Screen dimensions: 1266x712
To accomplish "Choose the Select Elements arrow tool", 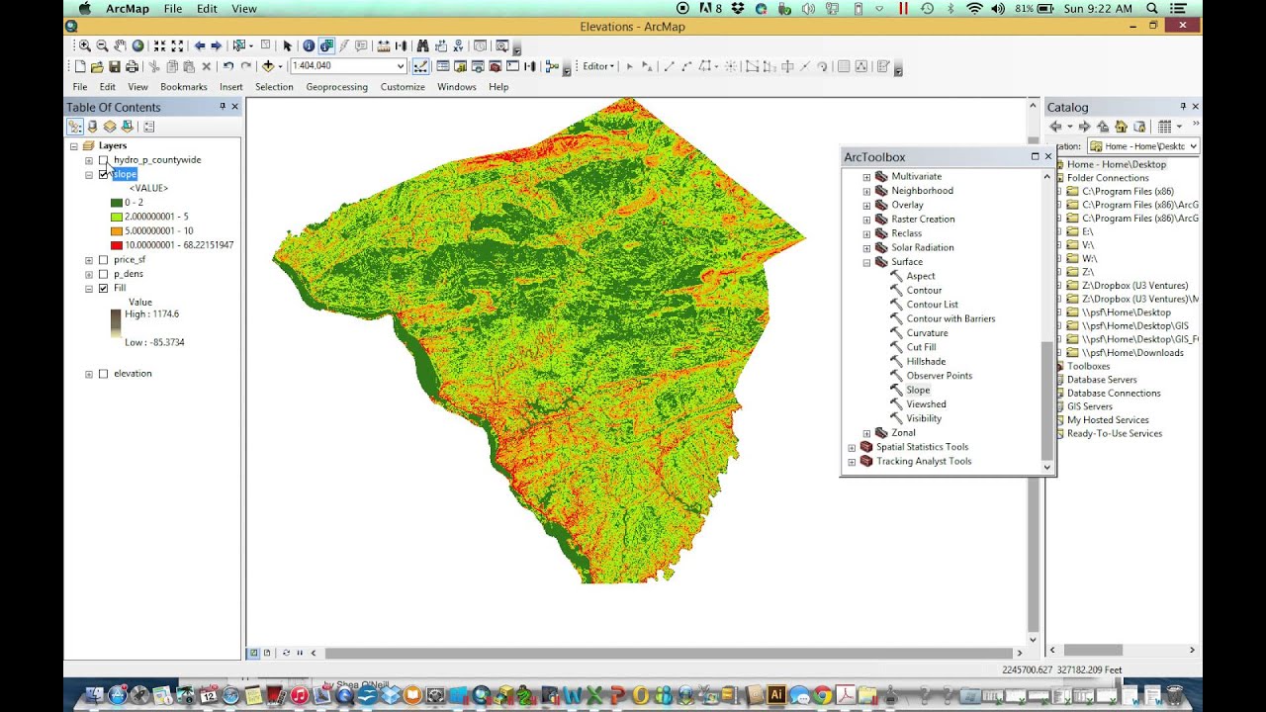I will [287, 45].
